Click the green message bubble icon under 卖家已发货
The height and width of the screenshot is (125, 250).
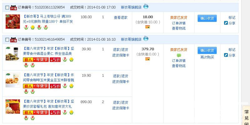click(x=179, y=55)
